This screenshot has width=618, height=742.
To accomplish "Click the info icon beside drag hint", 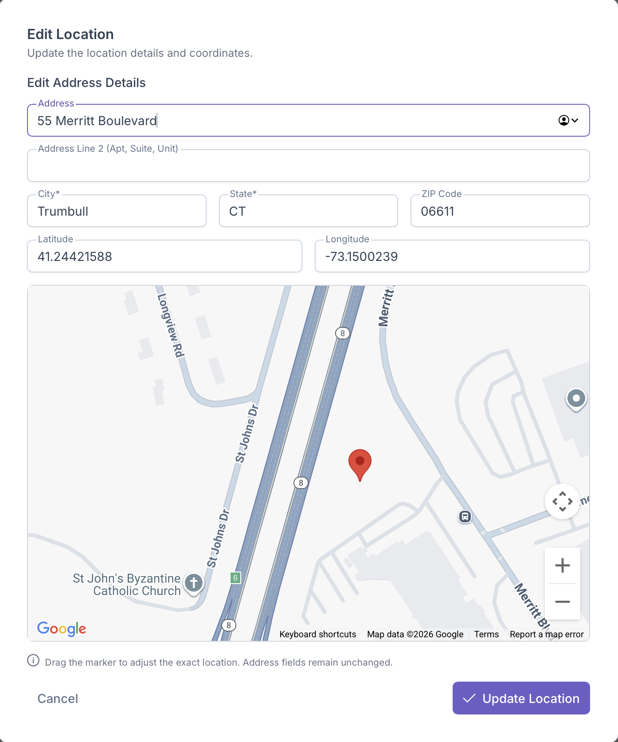I will [x=33, y=661].
